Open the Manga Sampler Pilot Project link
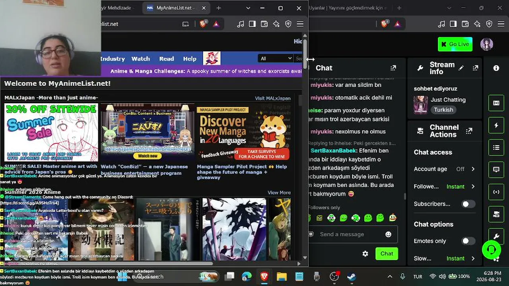The image size is (509, 286). click(242, 172)
